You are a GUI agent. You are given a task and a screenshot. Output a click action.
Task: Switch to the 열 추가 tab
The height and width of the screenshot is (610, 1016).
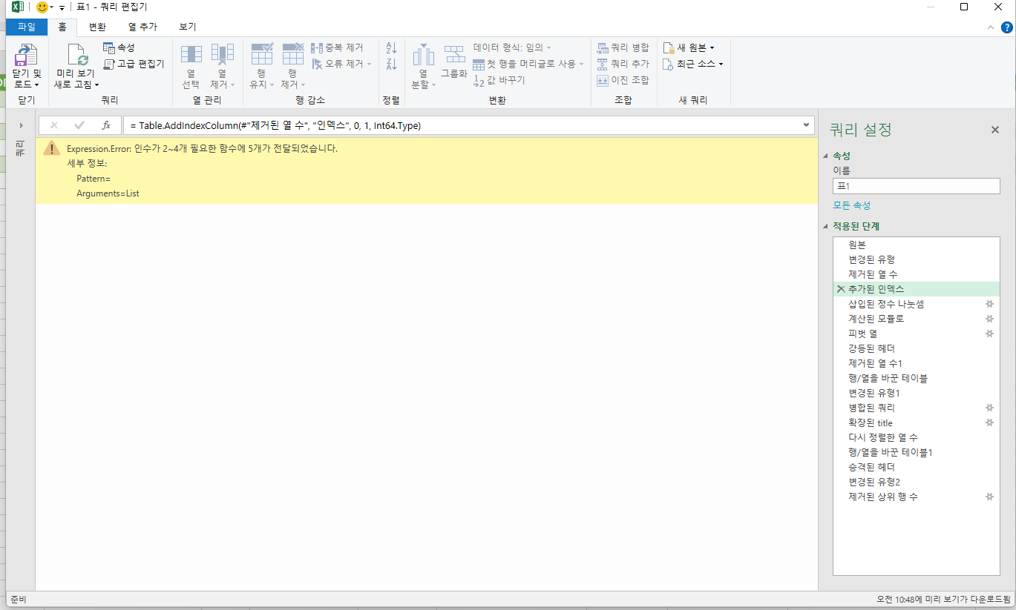142,27
